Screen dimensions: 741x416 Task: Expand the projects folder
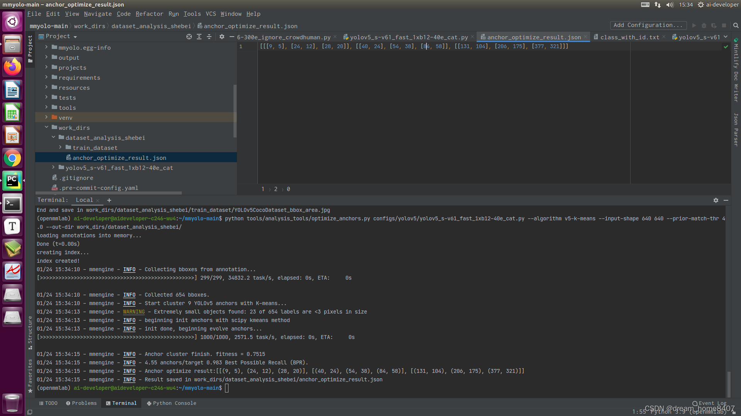47,67
